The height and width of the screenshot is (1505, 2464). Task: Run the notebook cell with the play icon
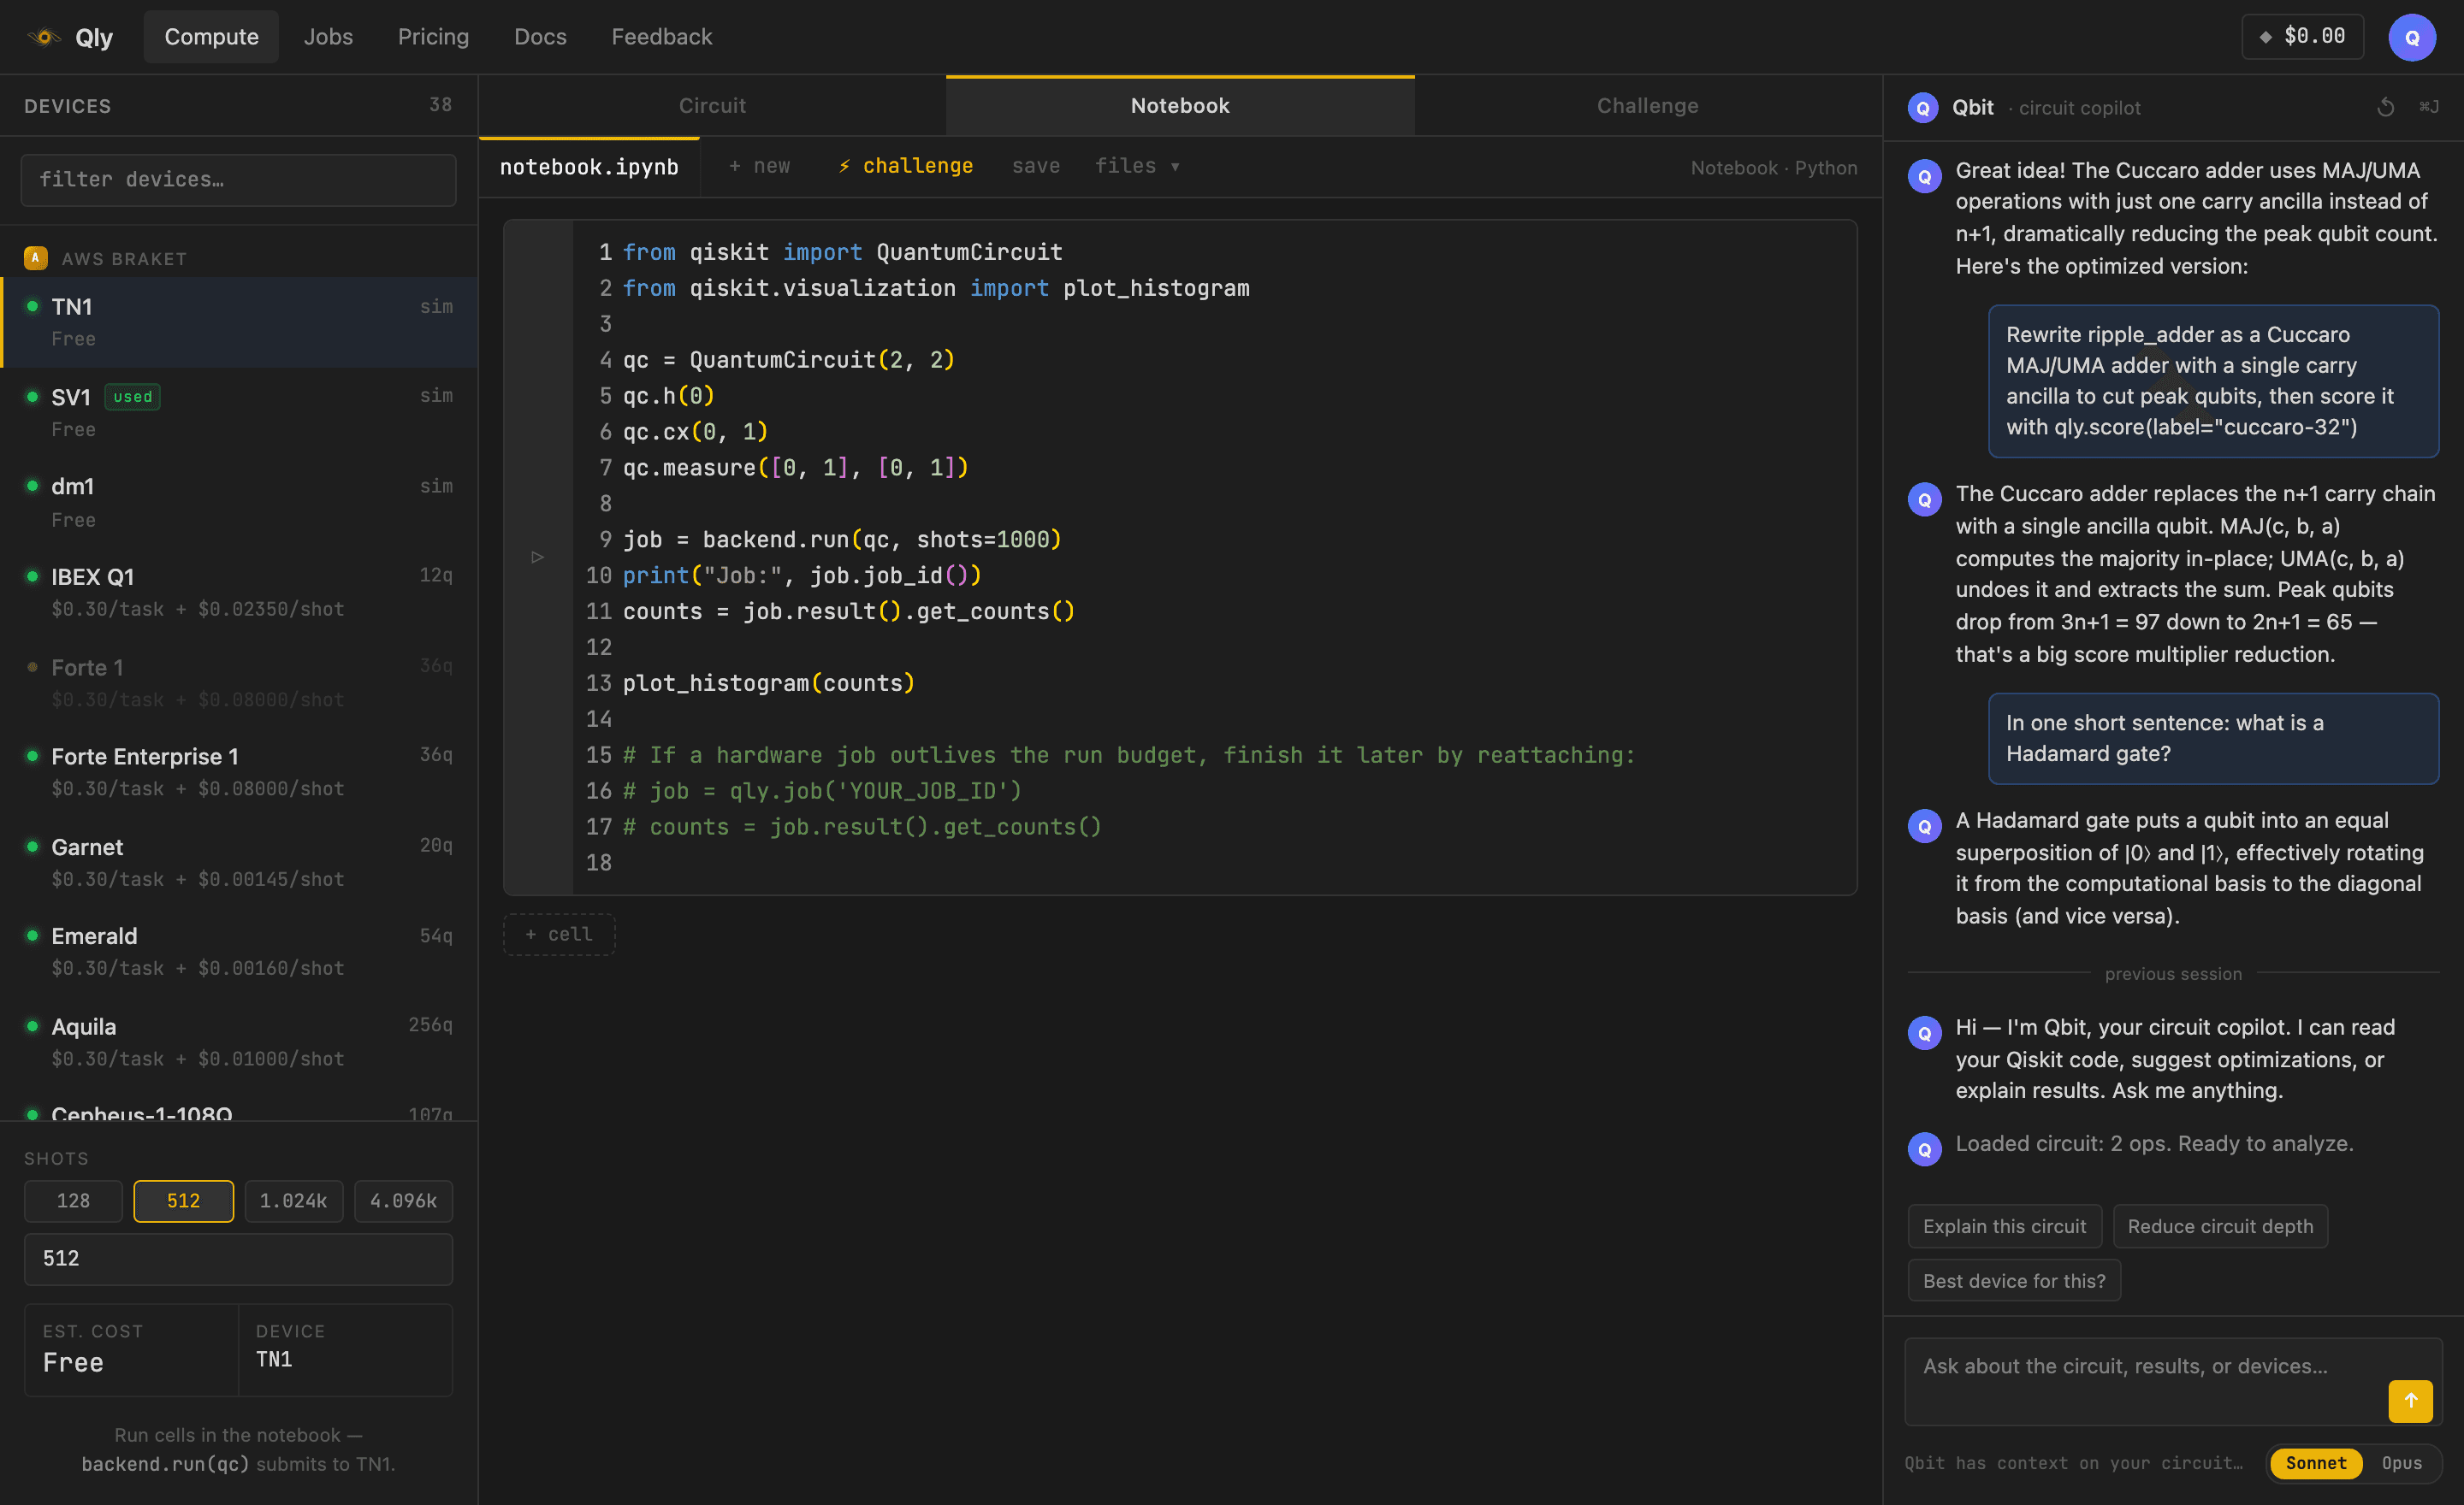[x=537, y=557]
